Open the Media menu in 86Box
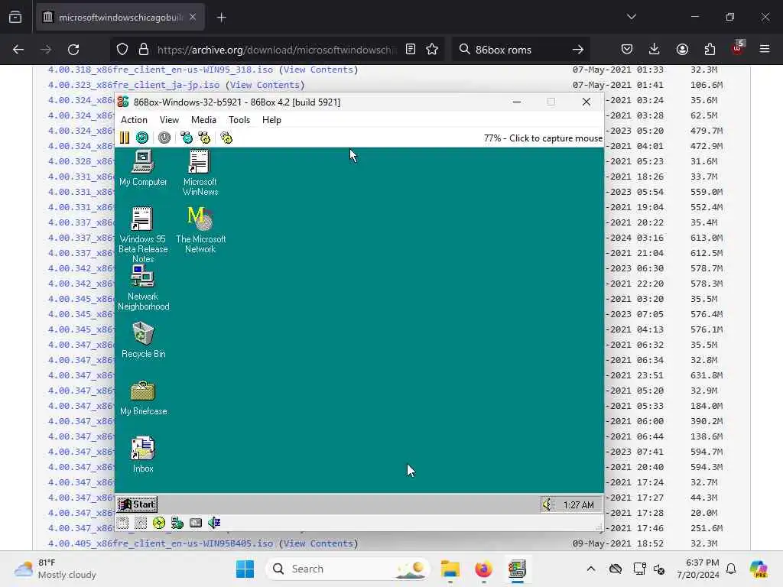 [x=203, y=120]
